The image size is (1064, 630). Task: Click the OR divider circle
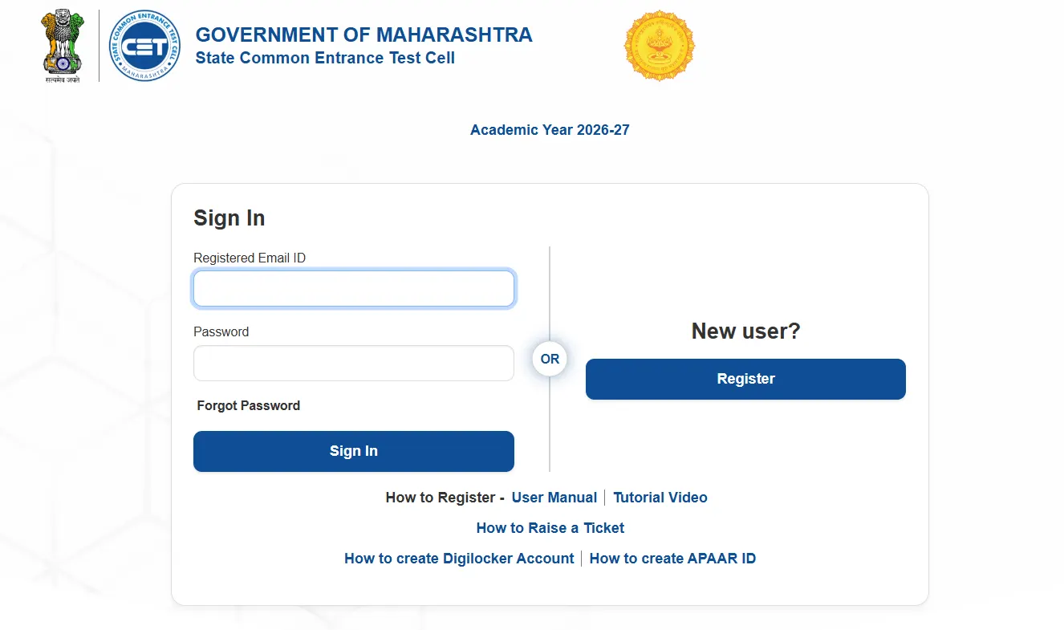[x=549, y=359]
